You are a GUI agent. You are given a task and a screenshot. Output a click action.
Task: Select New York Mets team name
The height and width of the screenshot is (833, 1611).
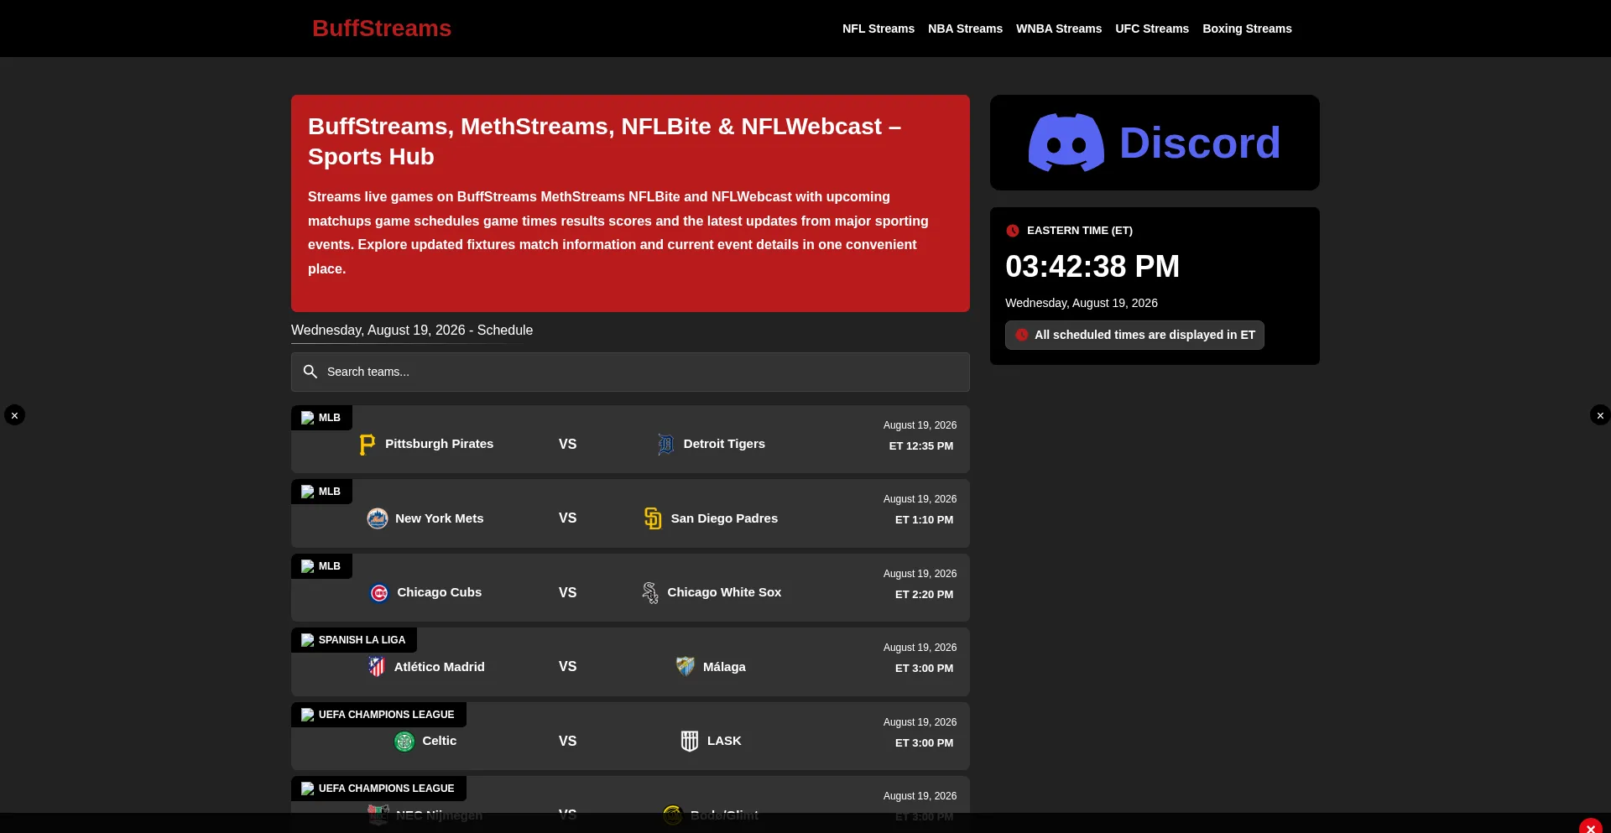[x=439, y=518]
